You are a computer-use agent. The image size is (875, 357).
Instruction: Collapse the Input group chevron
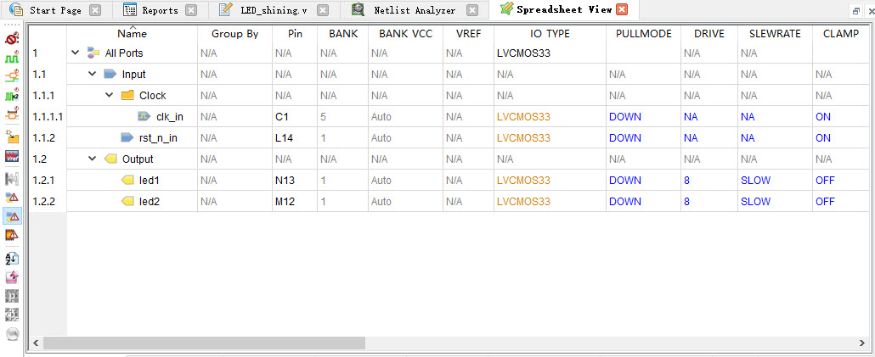click(x=93, y=74)
